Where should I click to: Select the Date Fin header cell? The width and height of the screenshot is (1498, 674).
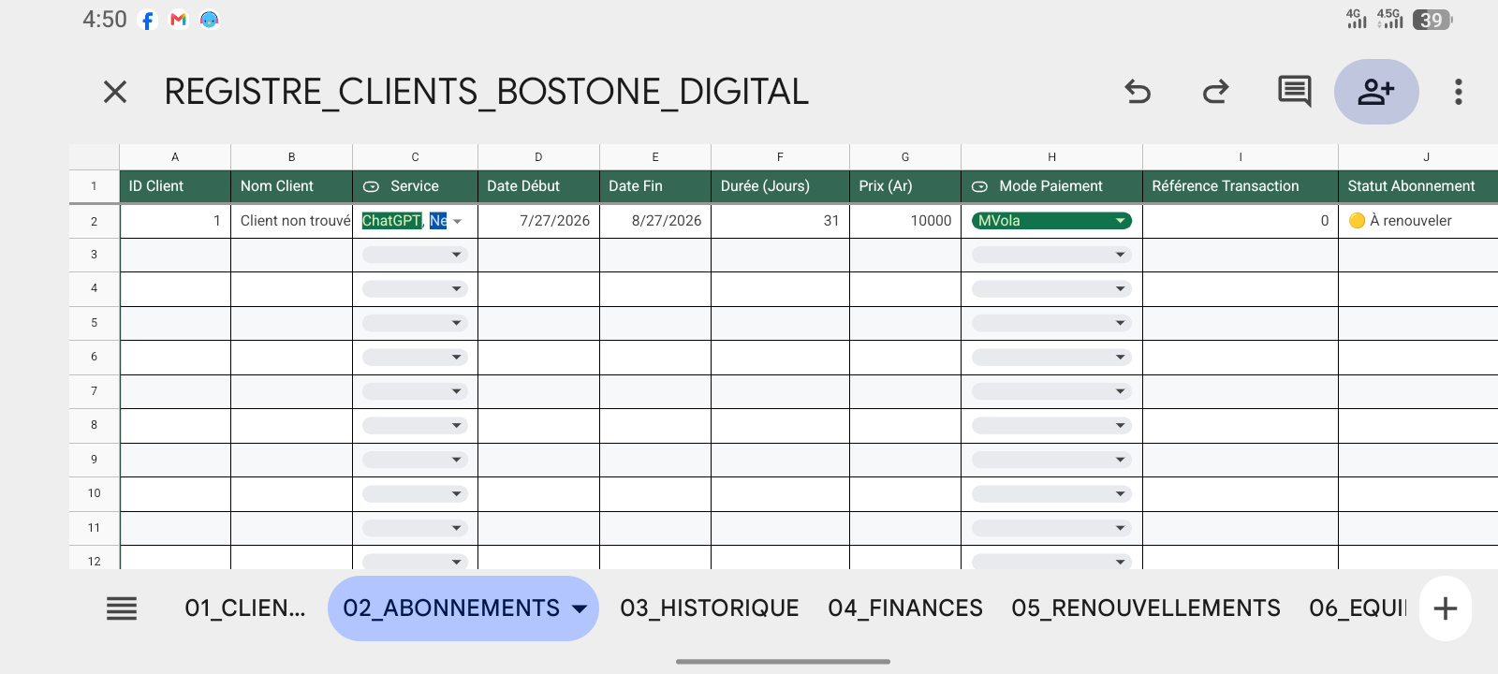(655, 186)
